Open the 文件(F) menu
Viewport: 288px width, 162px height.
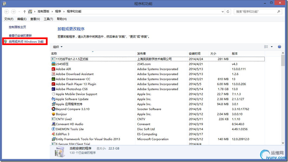(9, 19)
